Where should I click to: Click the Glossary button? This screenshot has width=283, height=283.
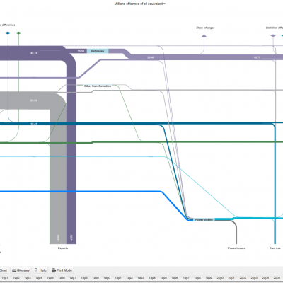pyautogui.click(x=21, y=270)
